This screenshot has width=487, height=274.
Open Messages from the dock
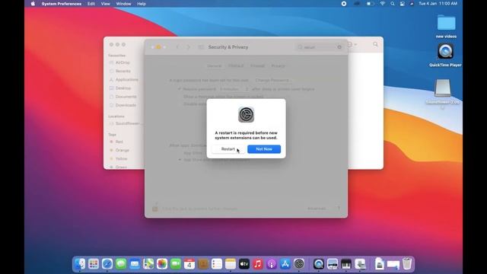(x=121, y=264)
